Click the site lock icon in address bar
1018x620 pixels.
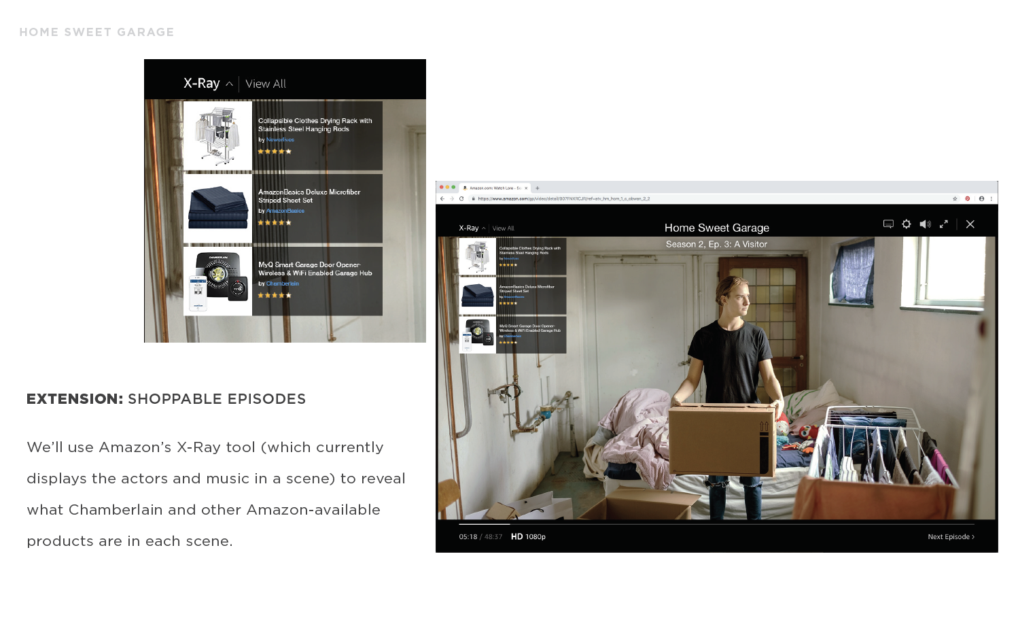pyautogui.click(x=474, y=199)
